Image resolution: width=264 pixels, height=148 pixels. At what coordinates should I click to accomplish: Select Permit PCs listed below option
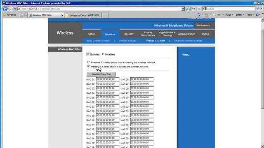point(89,66)
